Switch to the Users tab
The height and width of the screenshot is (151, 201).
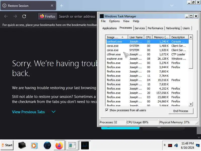tap(186, 28)
